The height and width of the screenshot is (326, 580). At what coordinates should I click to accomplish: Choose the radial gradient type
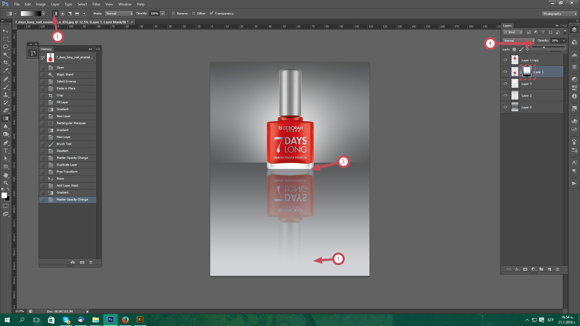tap(63, 14)
